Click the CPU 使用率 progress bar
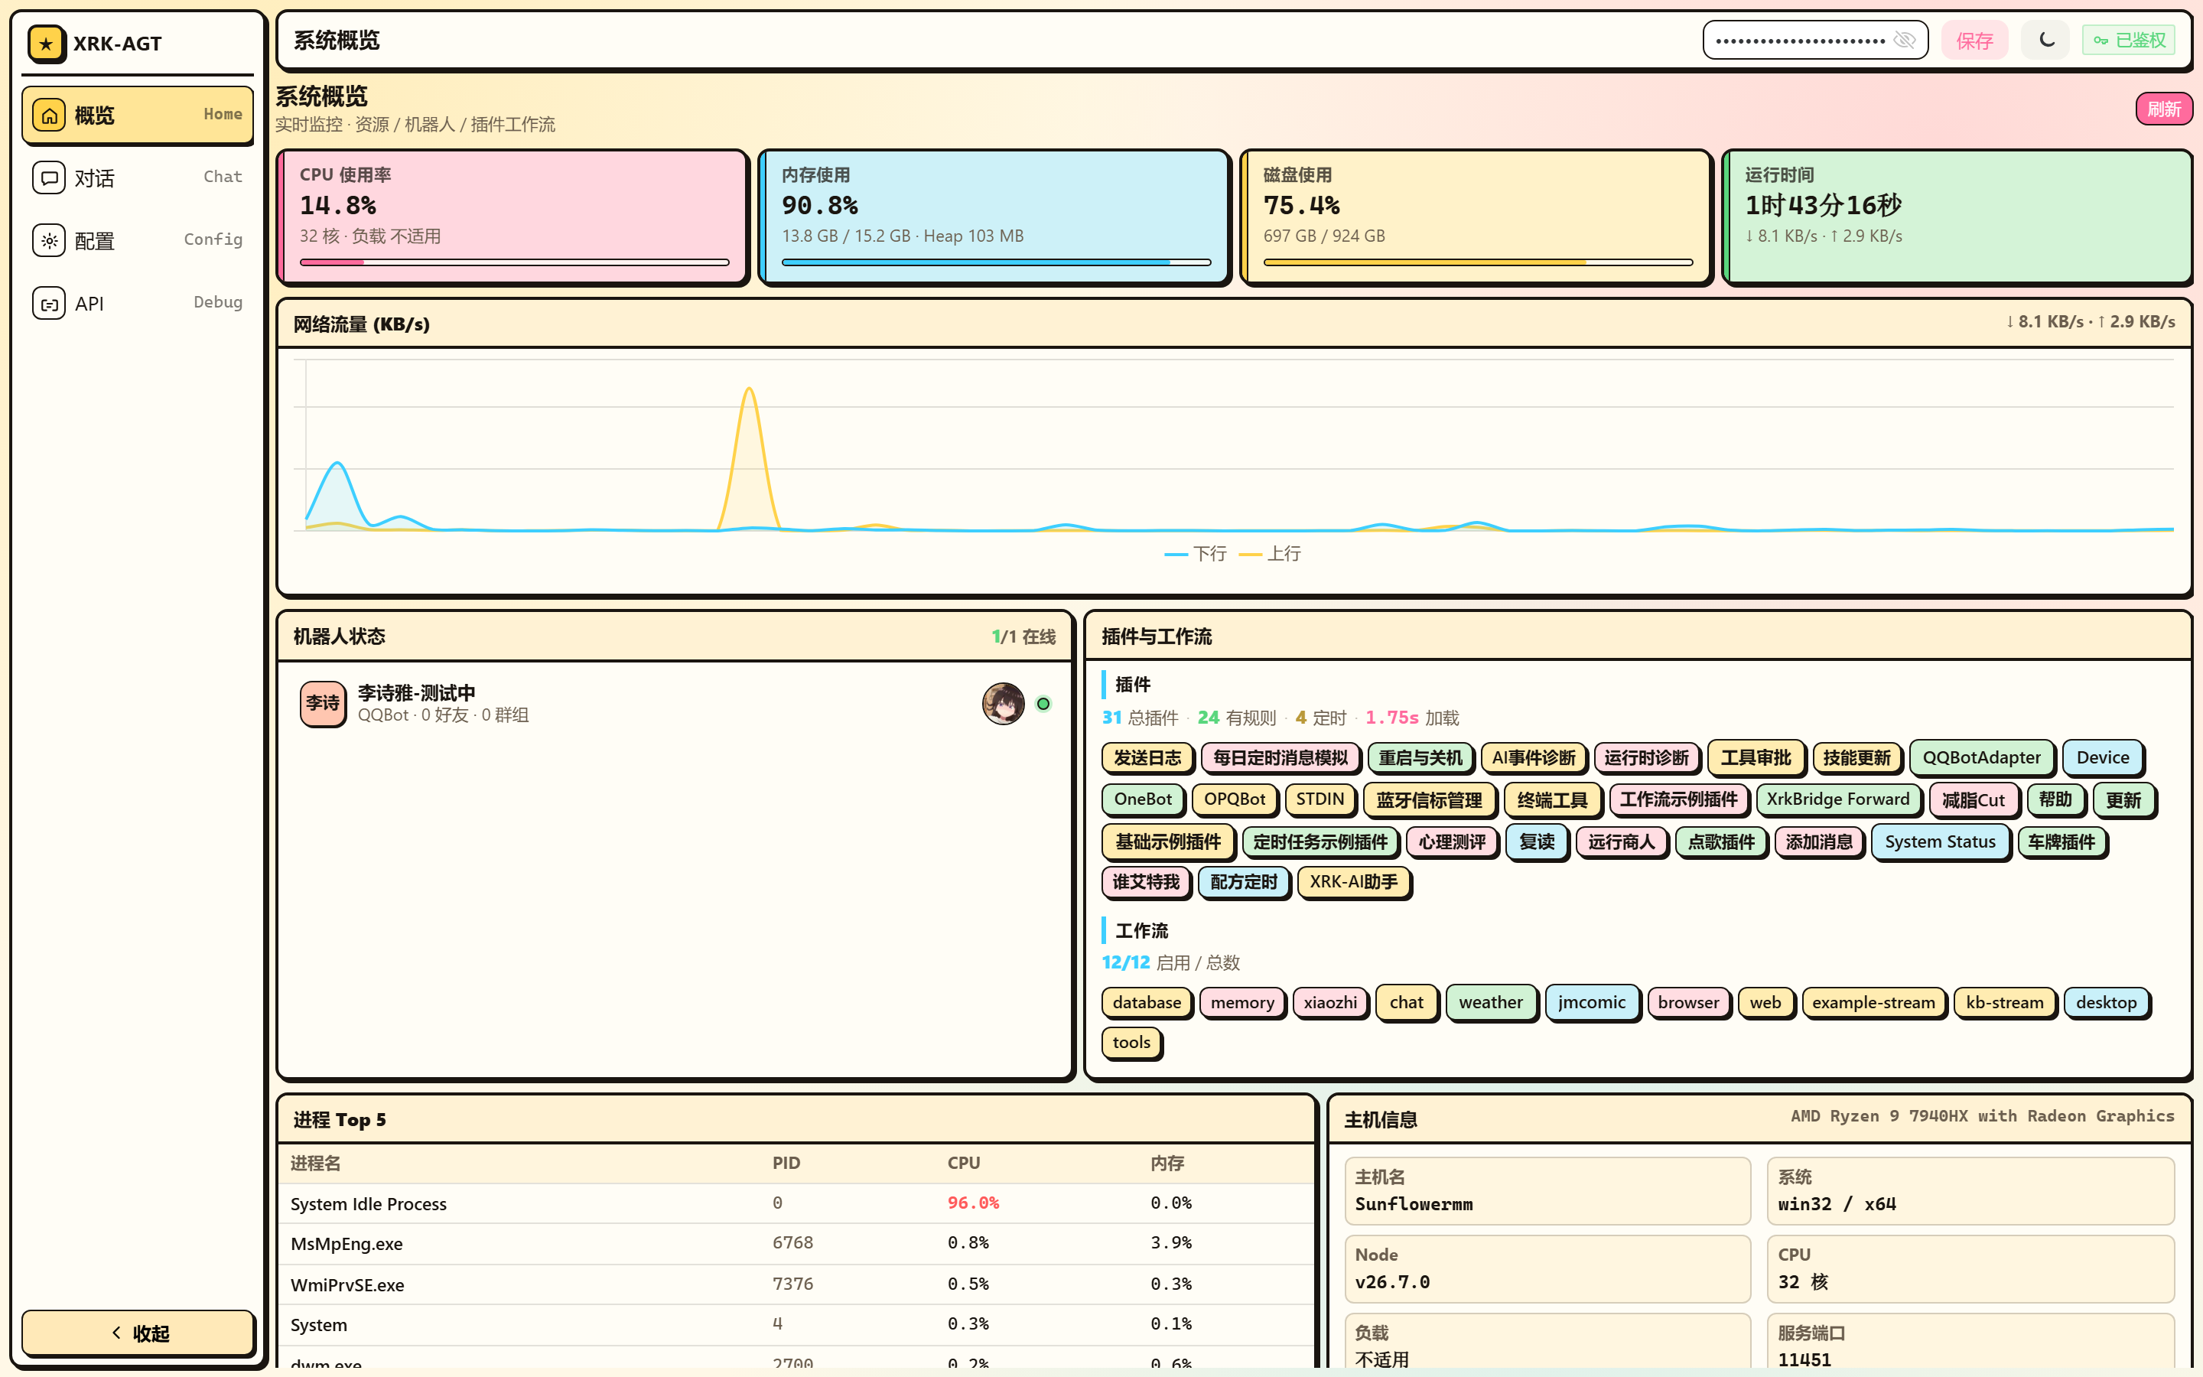 pos(514,262)
